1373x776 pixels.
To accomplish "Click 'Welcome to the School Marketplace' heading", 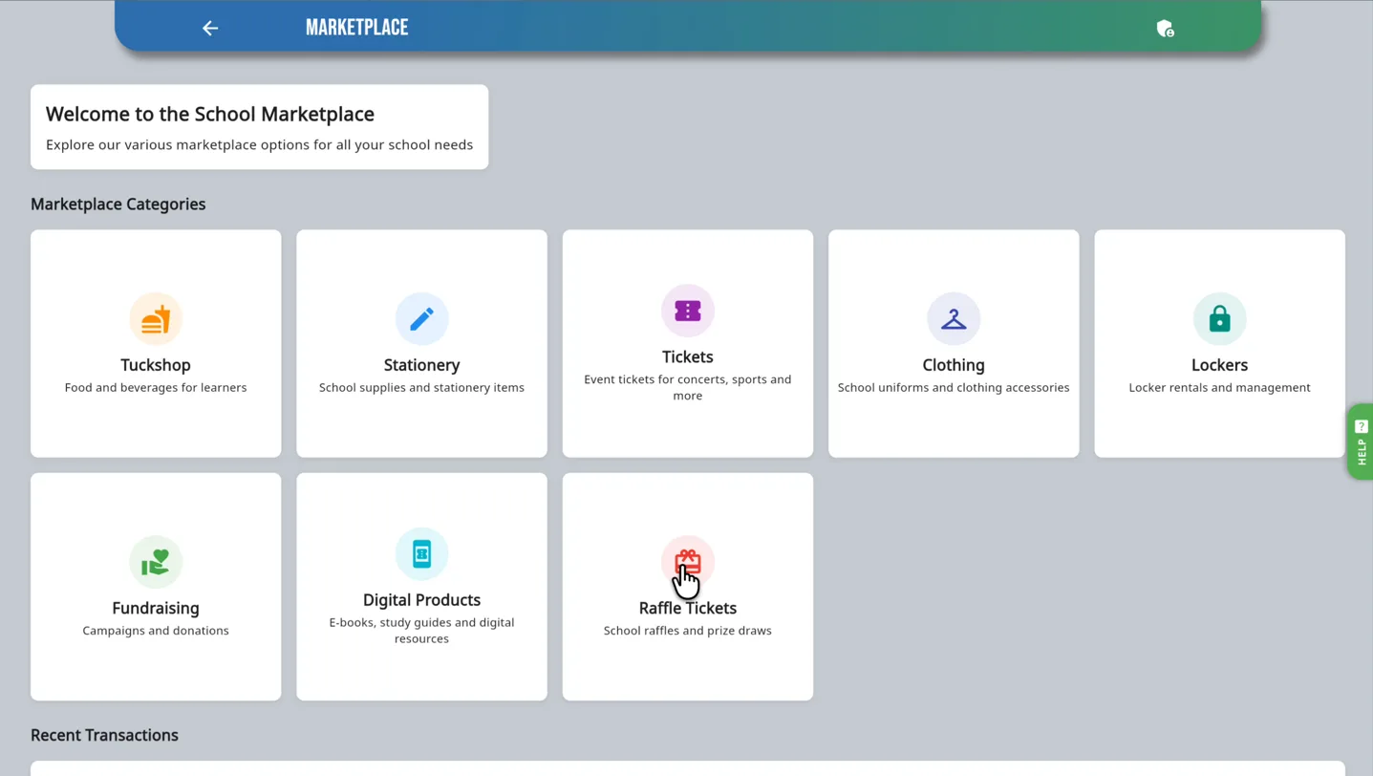I will [210, 114].
